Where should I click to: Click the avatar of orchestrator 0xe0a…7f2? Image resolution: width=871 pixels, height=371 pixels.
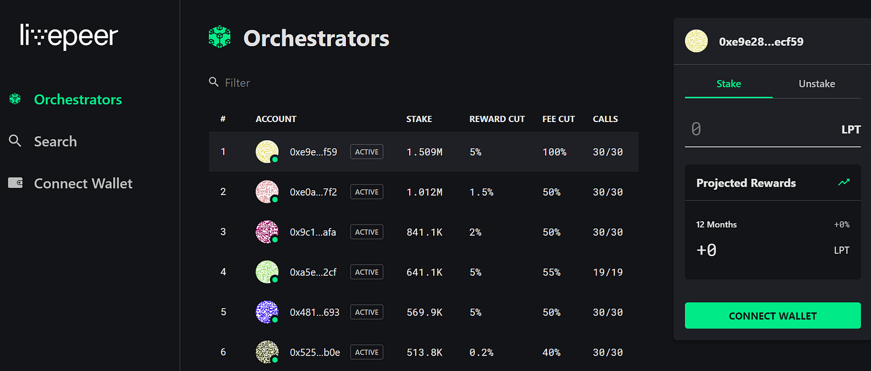[267, 191]
